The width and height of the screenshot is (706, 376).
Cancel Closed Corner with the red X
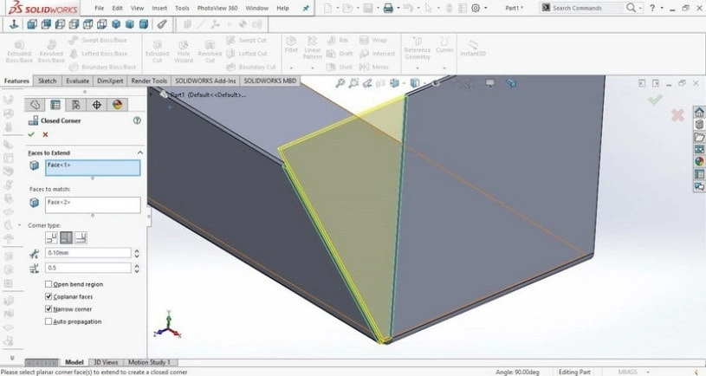45,134
